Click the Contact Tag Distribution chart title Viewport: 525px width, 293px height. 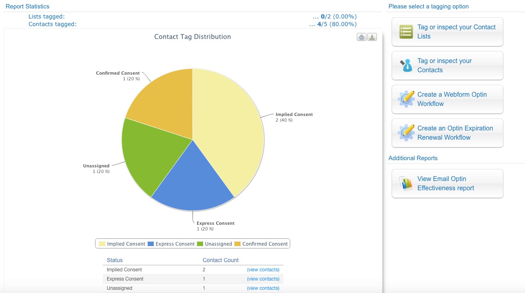tap(193, 37)
